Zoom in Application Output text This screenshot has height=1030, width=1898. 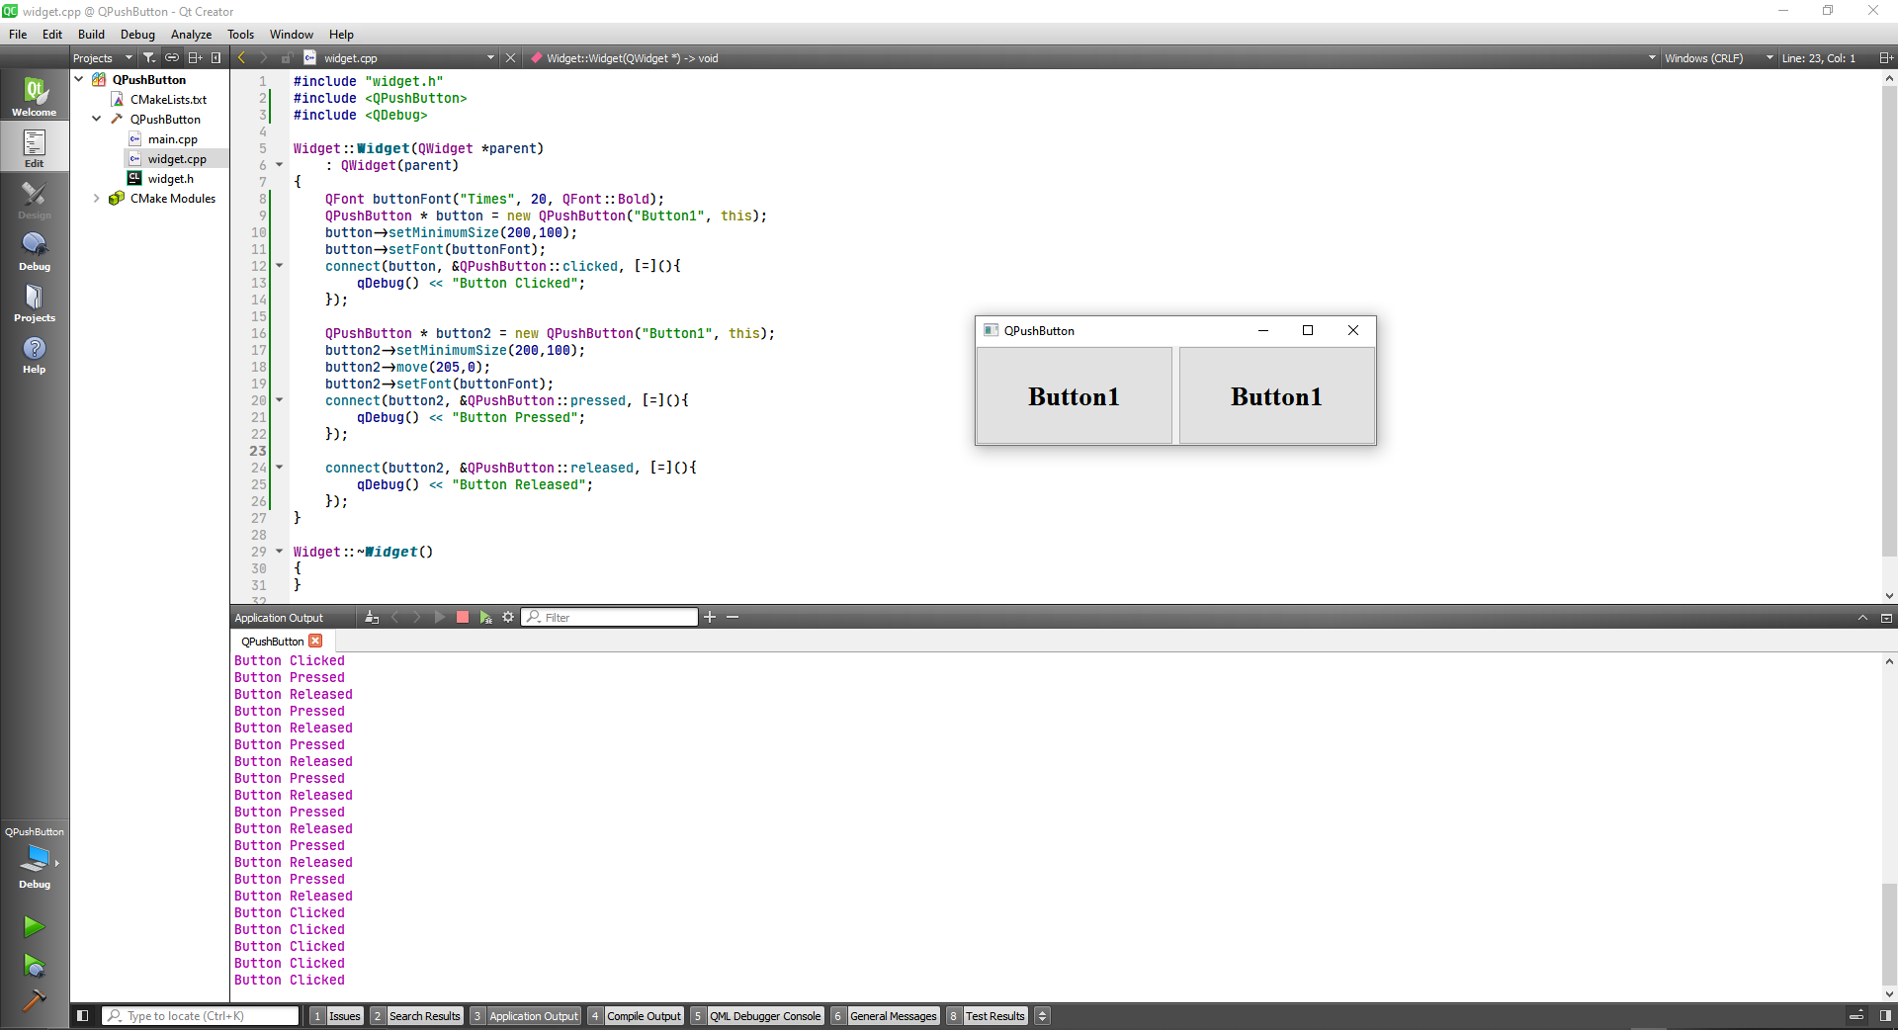coord(710,617)
